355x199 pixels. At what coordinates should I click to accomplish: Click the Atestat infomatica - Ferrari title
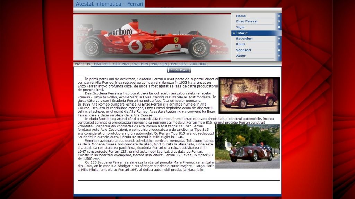click(109, 4)
